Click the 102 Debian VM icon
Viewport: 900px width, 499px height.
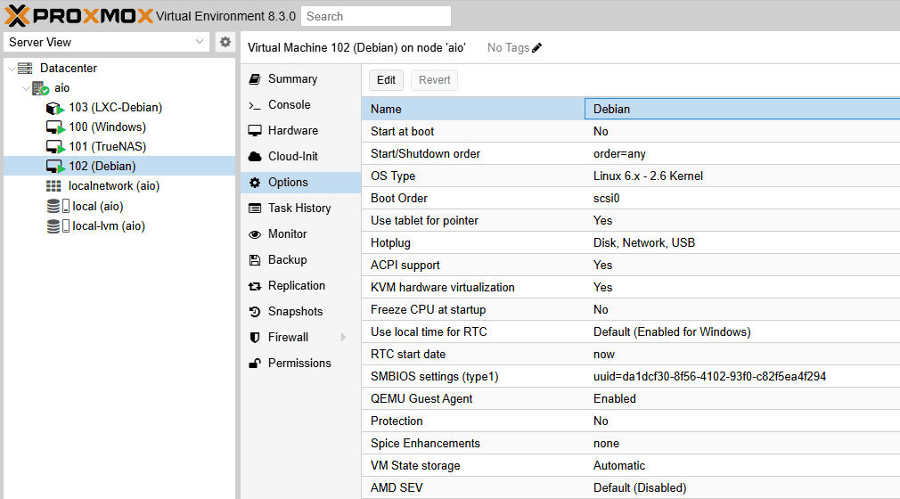(x=54, y=166)
